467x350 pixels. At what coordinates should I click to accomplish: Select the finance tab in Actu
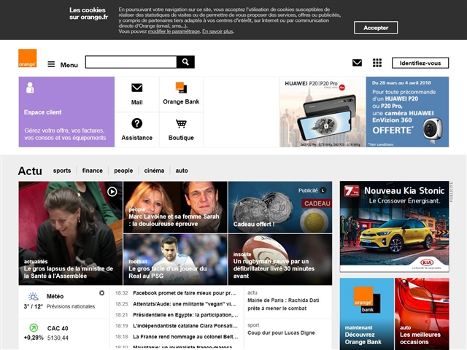tap(92, 171)
